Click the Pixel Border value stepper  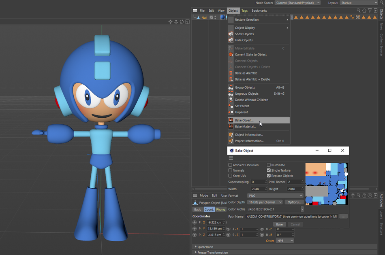coord(302,182)
